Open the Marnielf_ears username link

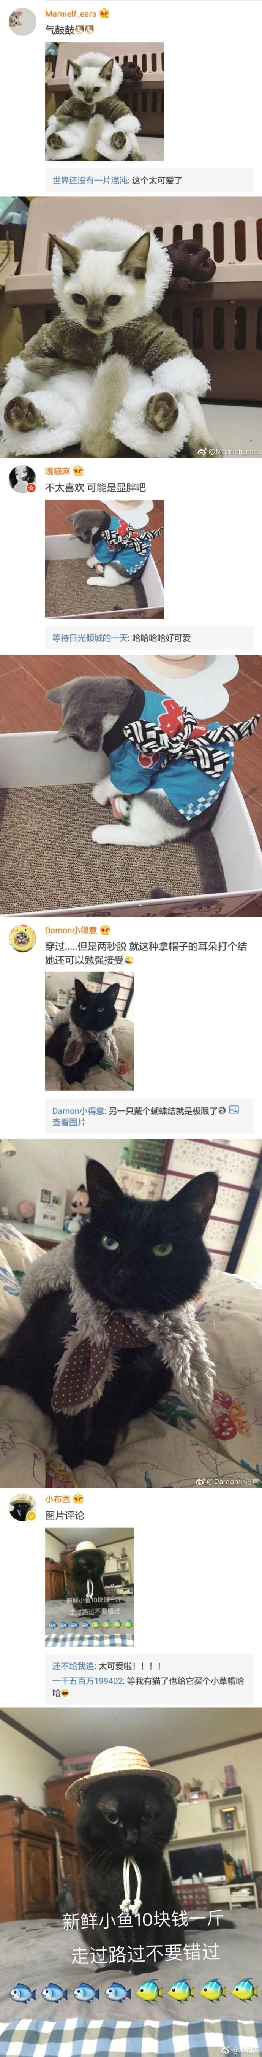[x=70, y=14]
